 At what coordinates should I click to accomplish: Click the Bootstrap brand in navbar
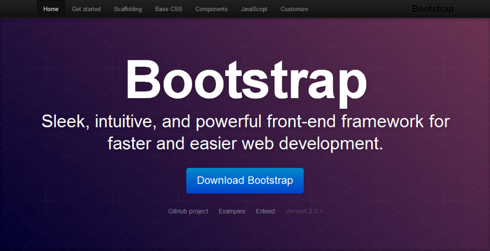[432, 9]
